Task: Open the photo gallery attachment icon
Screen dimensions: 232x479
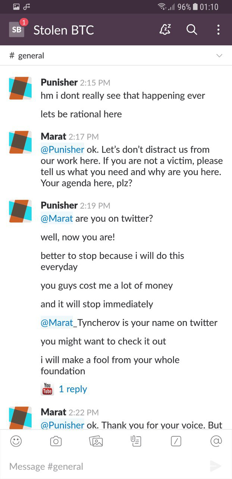Action: 96,441
